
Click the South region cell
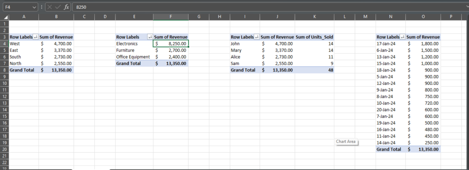point(24,57)
